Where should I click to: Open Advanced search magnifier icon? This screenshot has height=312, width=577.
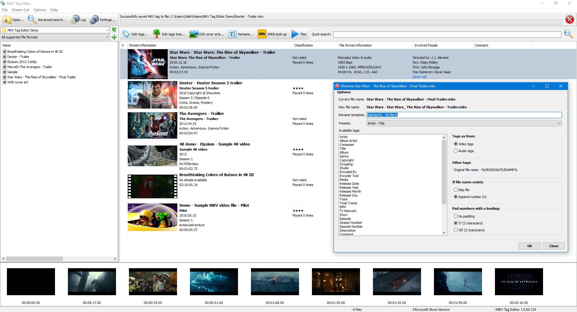[x=32, y=19]
